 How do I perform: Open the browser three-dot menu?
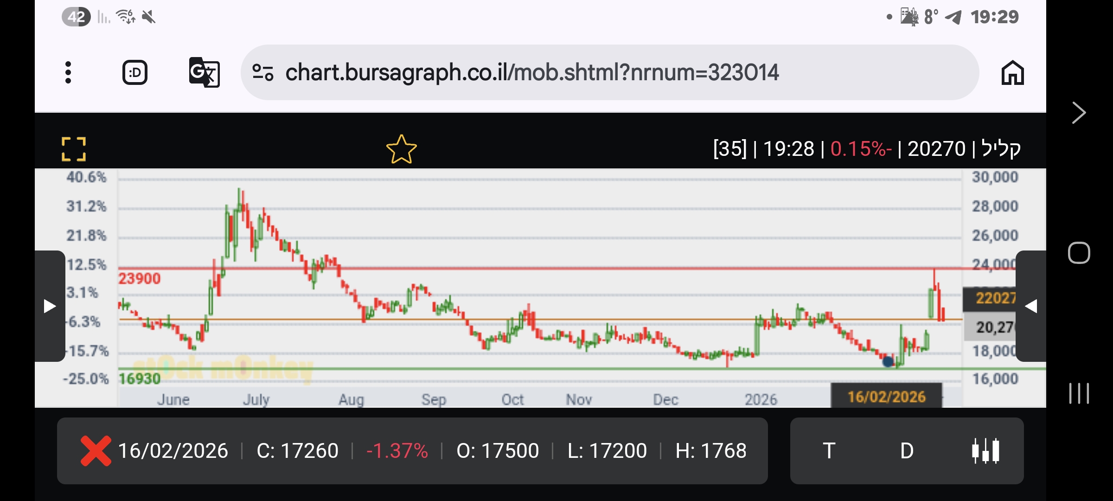click(68, 72)
